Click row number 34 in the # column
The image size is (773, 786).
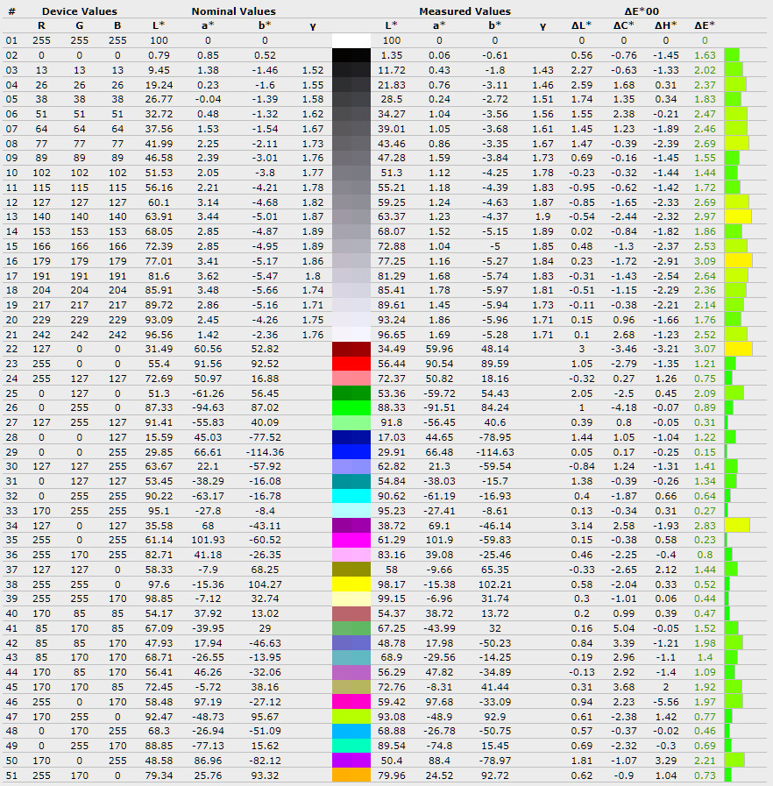pos(11,526)
